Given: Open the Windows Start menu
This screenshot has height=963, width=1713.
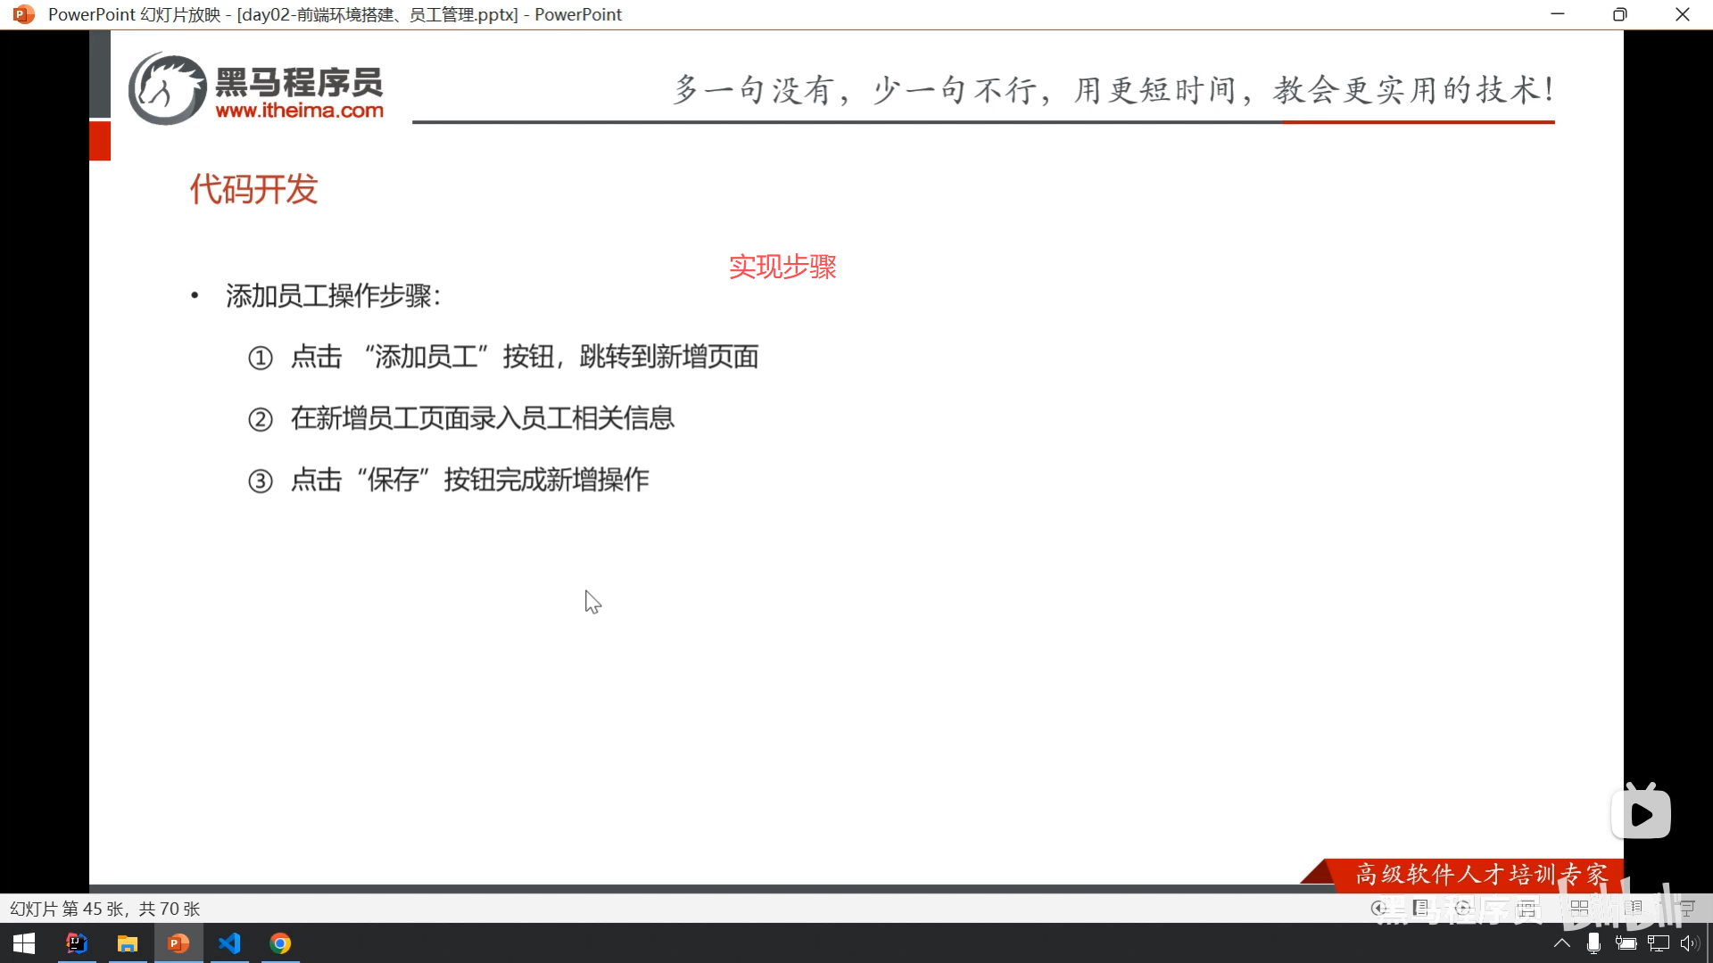Looking at the screenshot, I should 24,943.
